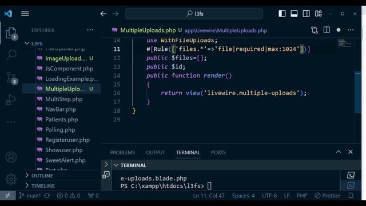Viewport: 366px width, 206px height.
Task: Open the Explorer view in activity bar
Action: point(11,33)
